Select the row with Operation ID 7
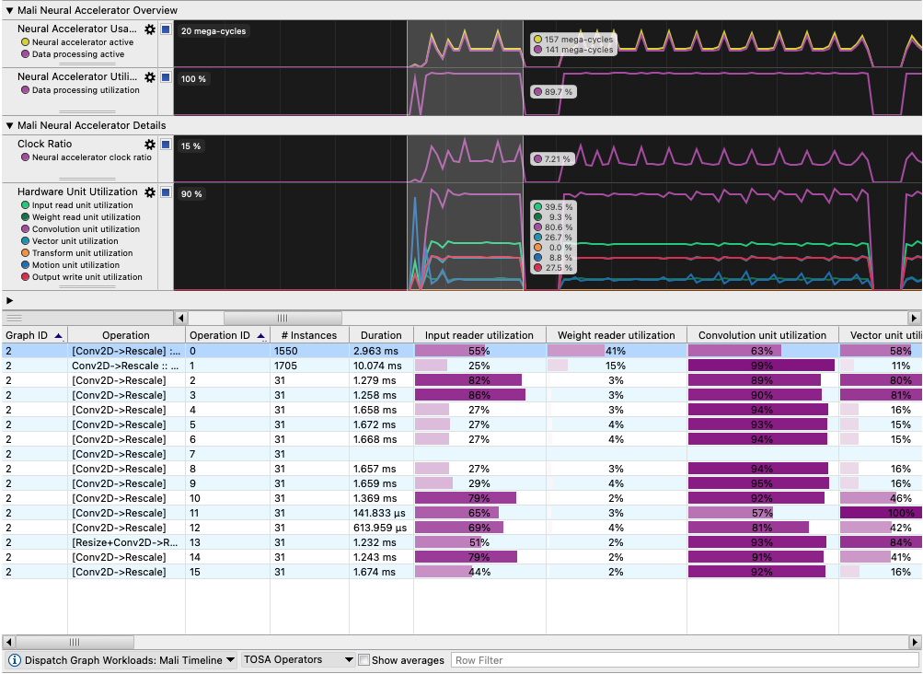Screen dimensions: 923x674 click(462, 454)
